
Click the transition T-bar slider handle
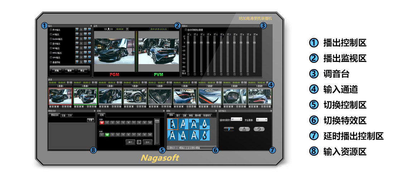pos(157,121)
